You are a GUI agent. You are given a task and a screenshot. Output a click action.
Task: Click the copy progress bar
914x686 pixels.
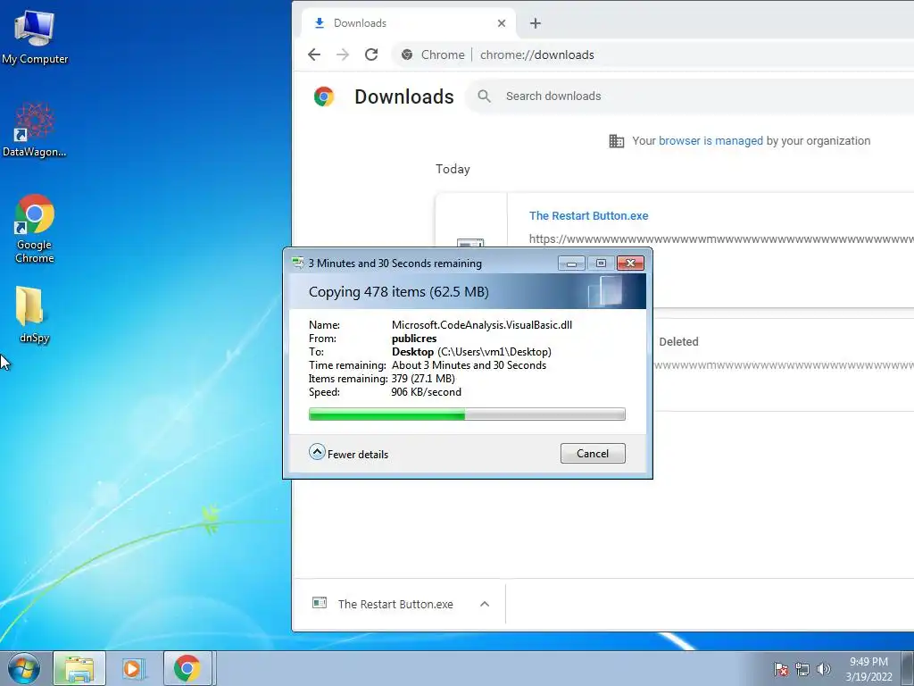(467, 414)
